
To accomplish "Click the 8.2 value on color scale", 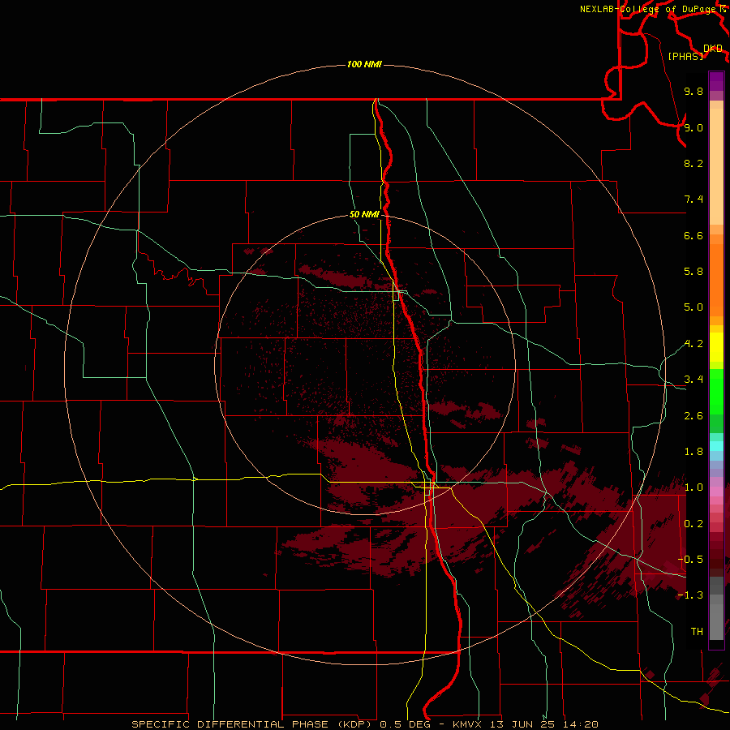I will pos(693,163).
